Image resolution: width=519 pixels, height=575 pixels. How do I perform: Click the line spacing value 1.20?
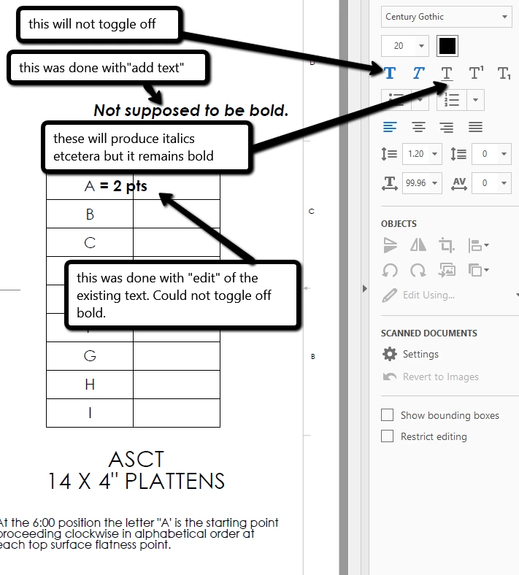point(416,154)
